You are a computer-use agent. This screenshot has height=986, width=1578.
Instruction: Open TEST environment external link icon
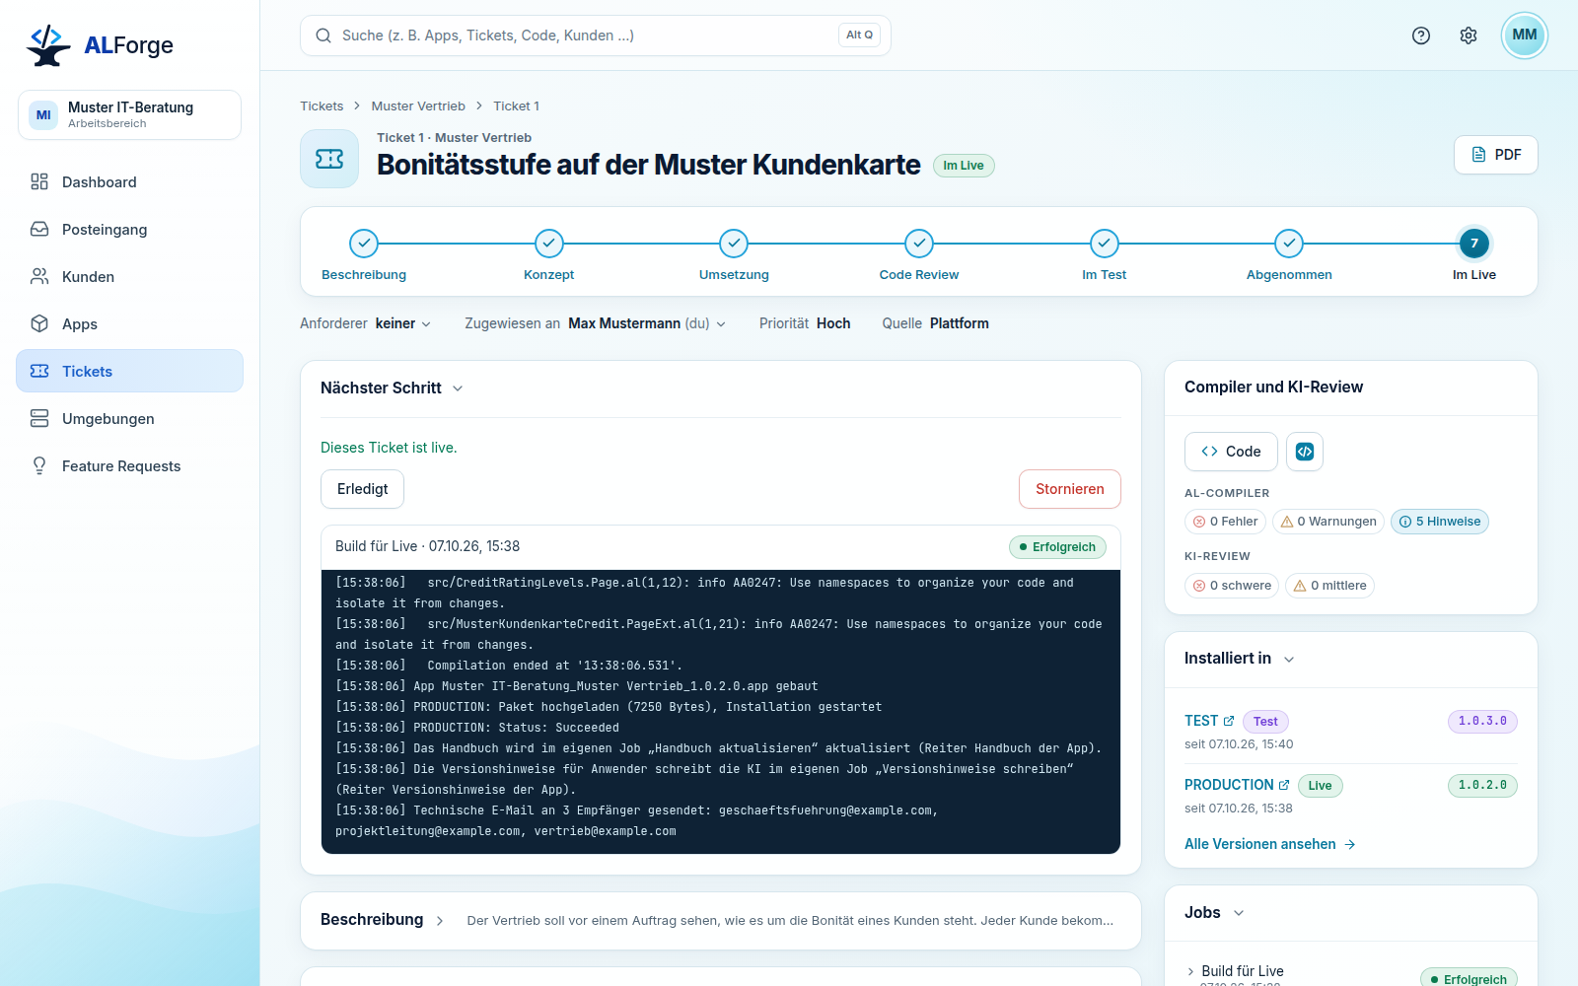(x=1229, y=721)
